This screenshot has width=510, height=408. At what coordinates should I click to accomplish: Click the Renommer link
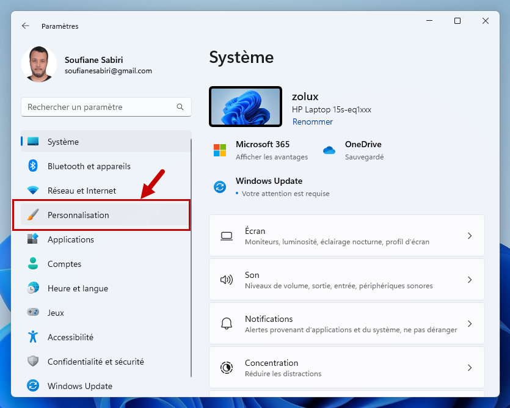click(x=312, y=122)
